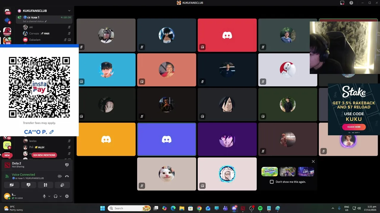Disconnect from voice channel
Viewport: 380px width, 213px height.
click(x=67, y=176)
